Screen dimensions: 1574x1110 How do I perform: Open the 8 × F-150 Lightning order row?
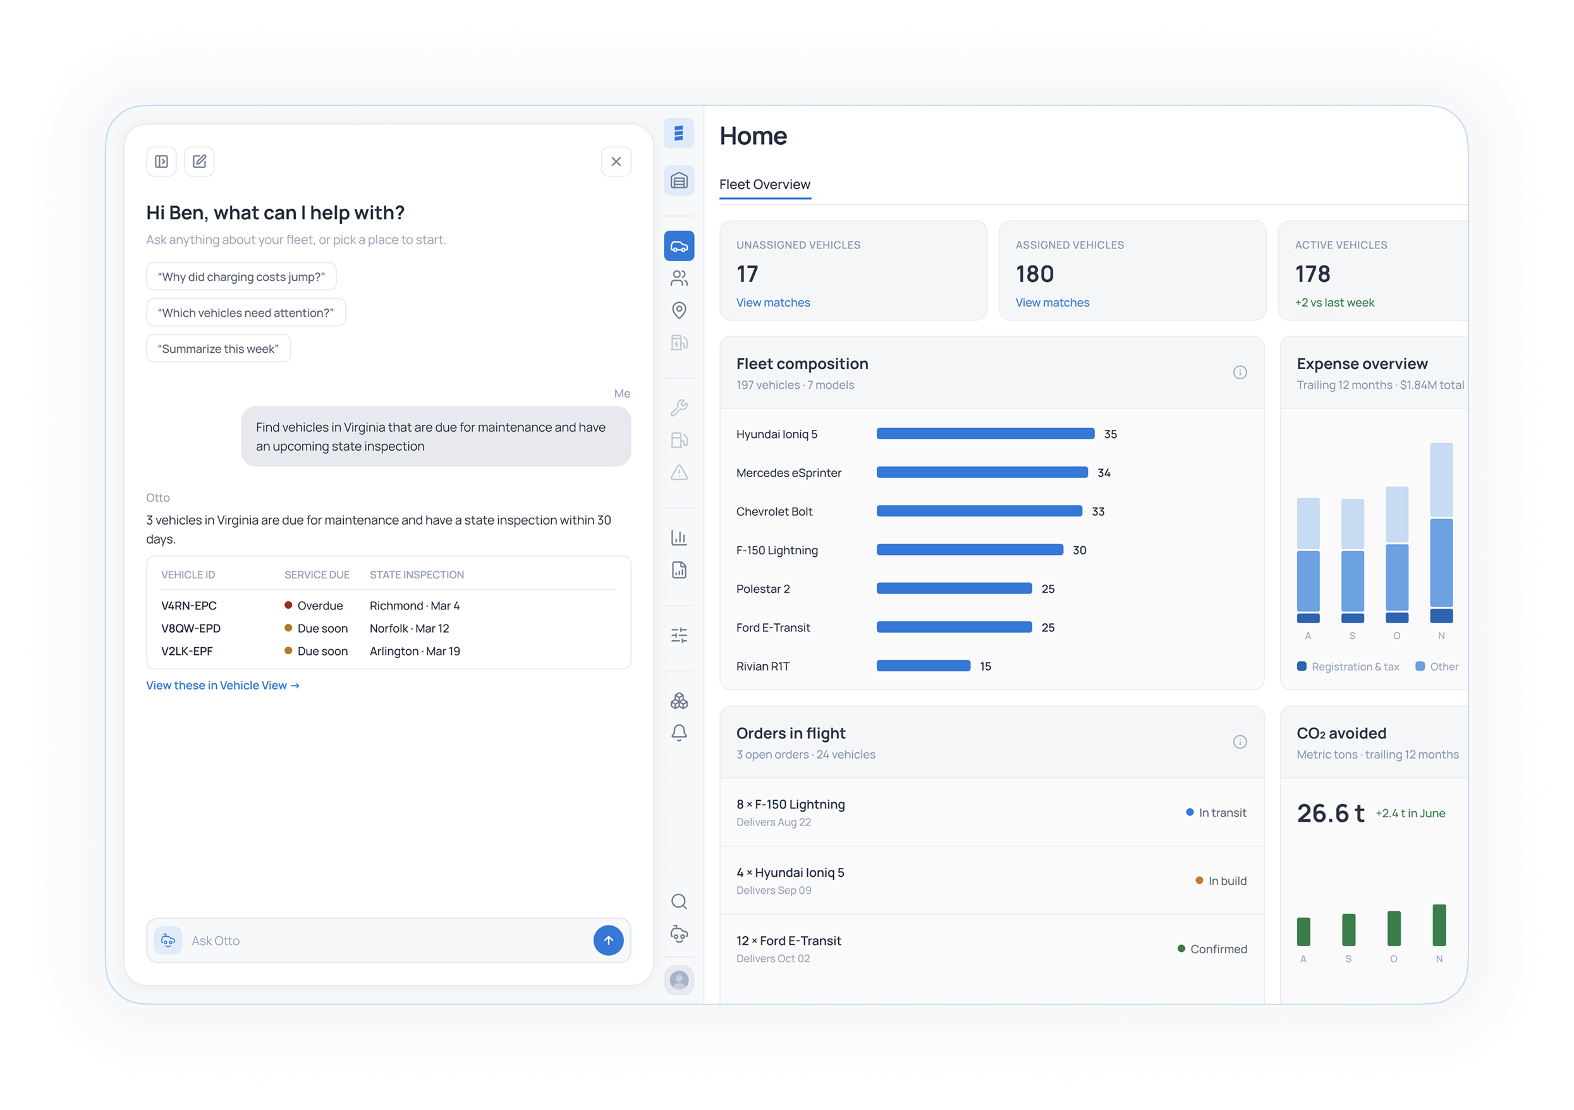point(991,812)
